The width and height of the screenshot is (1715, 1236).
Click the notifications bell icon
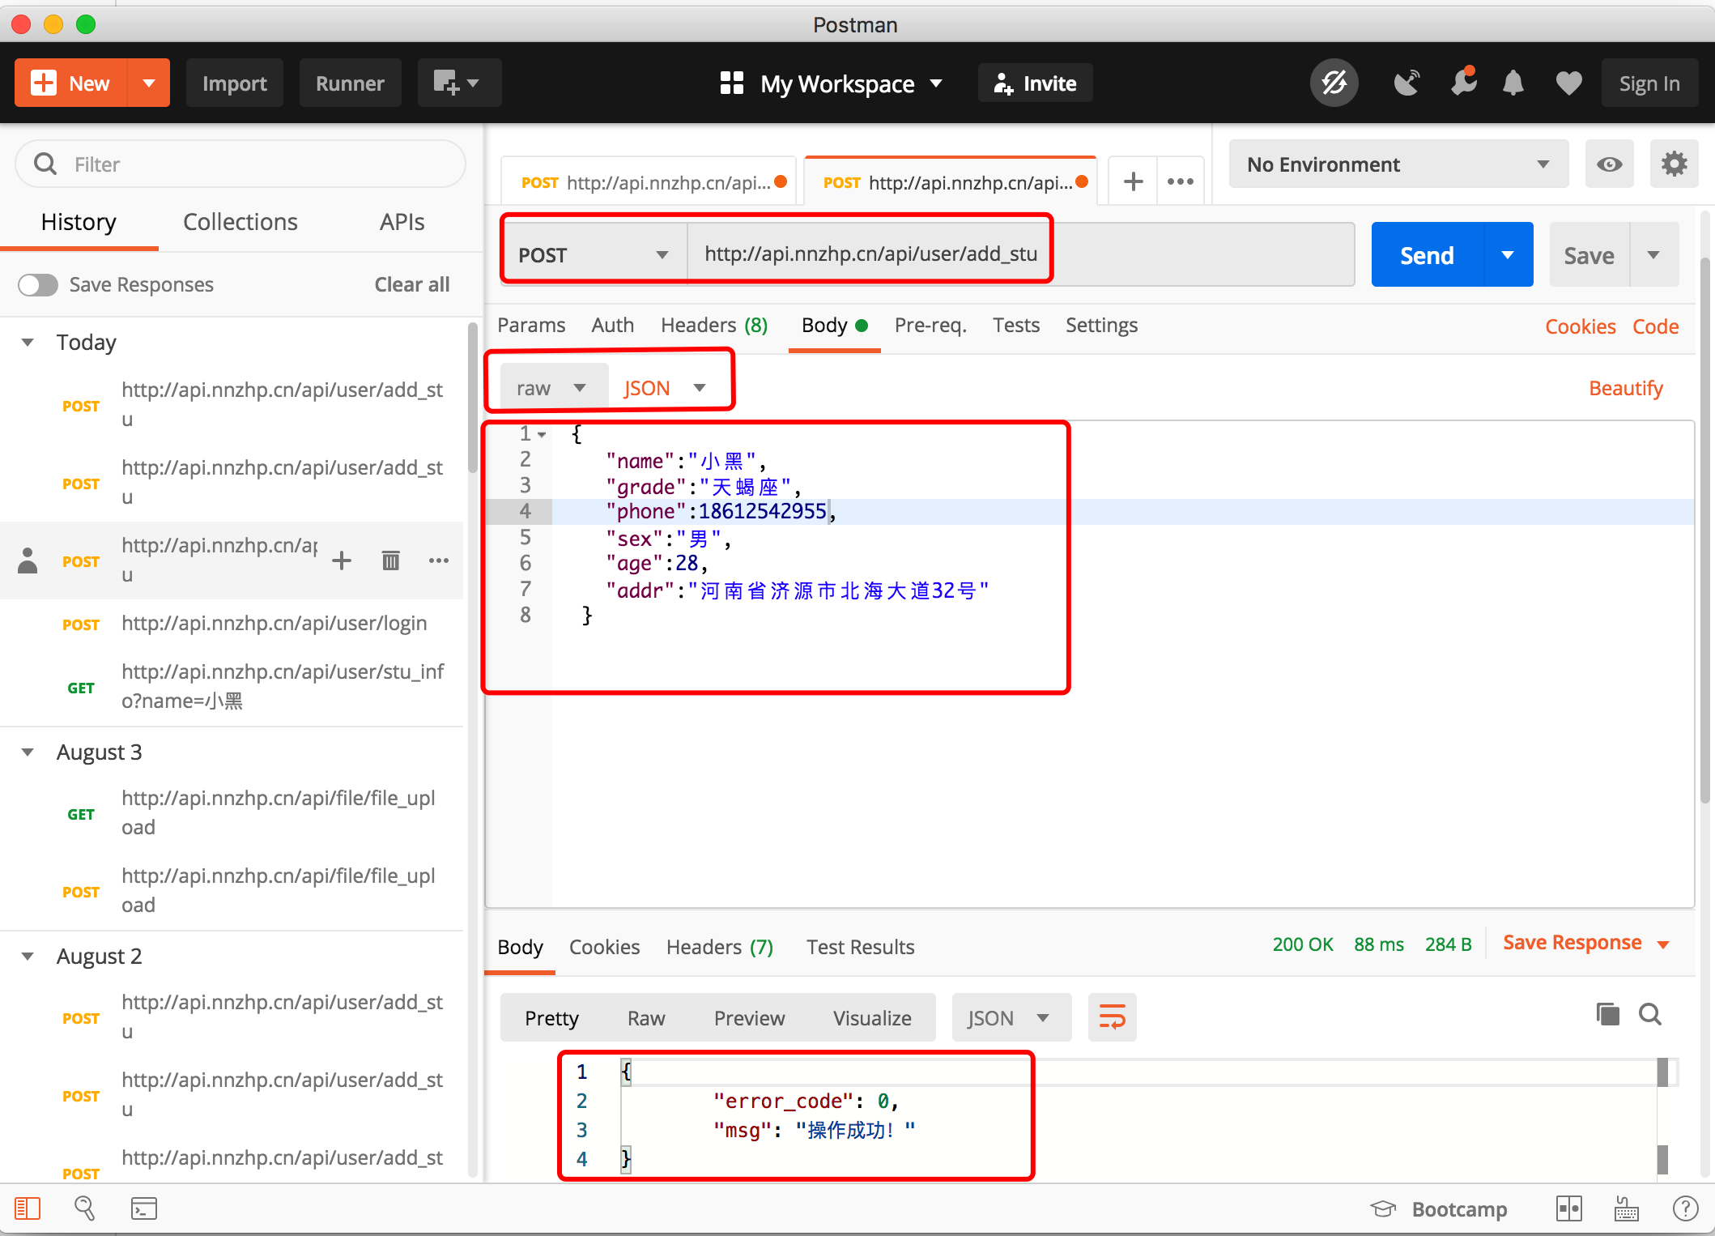pos(1513,83)
